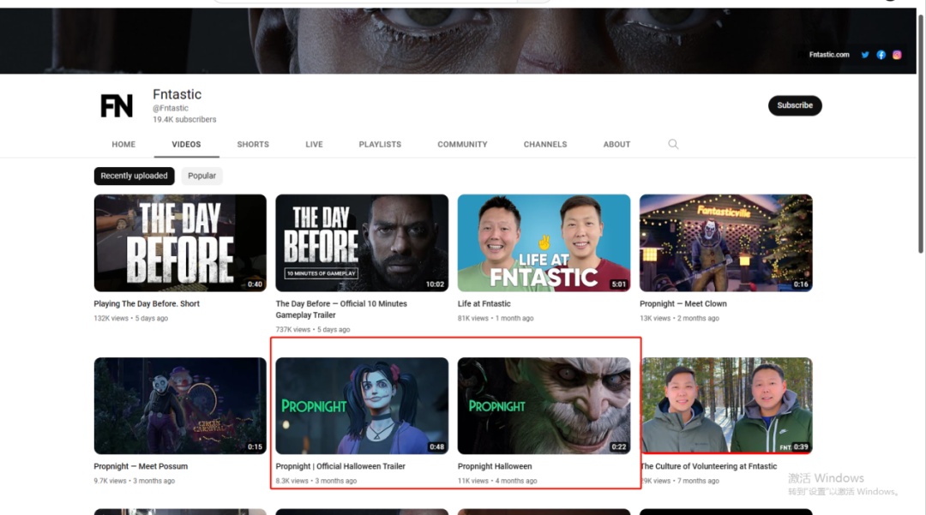Open the CHANNELS tab
926x515 pixels.
click(545, 145)
